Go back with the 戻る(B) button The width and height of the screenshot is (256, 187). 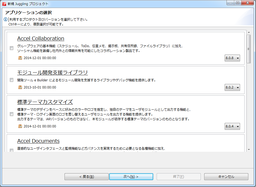[87, 177]
